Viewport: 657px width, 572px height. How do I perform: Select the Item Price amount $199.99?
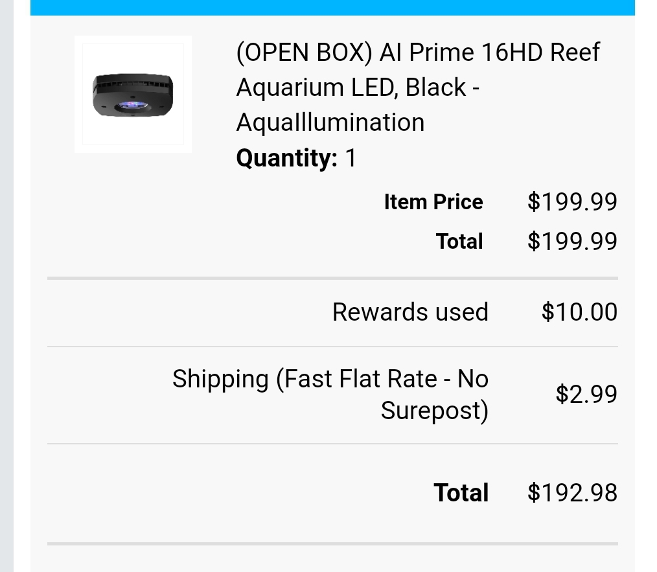(572, 202)
